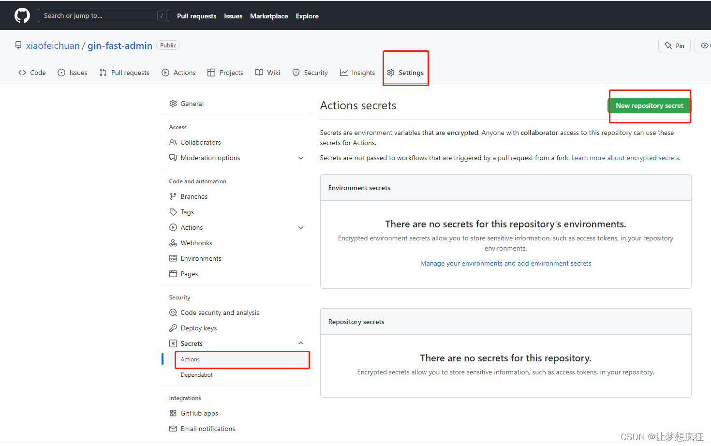The width and height of the screenshot is (711, 446).
Task: Click the GitHub logo icon
Action: 22,15
